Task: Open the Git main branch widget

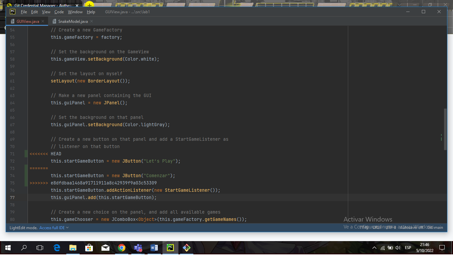Action: [x=434, y=228]
